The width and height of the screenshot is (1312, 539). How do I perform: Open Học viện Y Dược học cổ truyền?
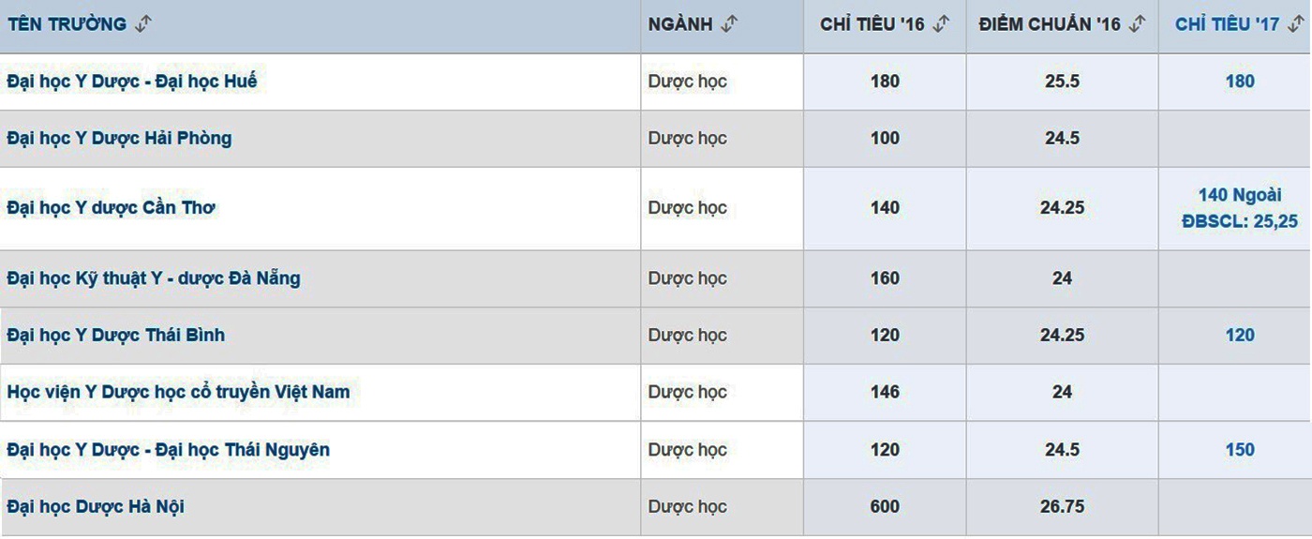pos(178,392)
